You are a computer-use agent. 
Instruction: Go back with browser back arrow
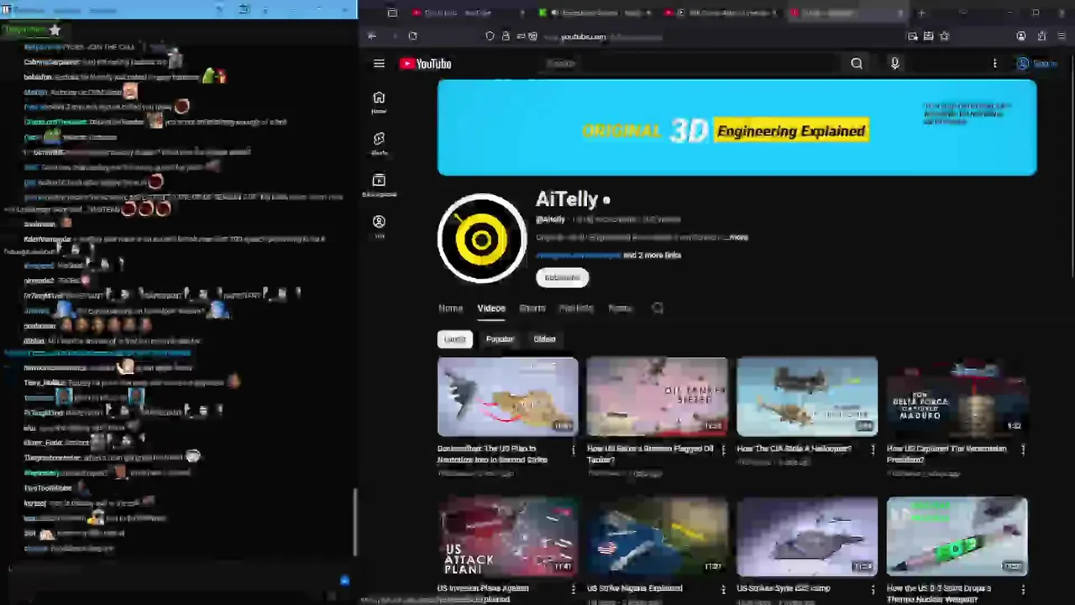click(372, 36)
